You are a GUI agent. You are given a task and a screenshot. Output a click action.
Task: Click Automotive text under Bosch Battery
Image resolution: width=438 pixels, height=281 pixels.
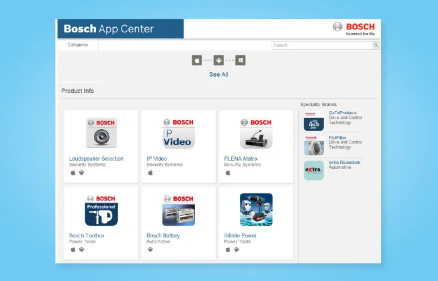click(x=158, y=241)
